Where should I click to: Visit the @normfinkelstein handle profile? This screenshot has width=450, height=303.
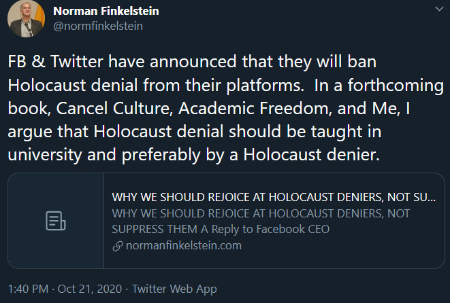click(98, 26)
